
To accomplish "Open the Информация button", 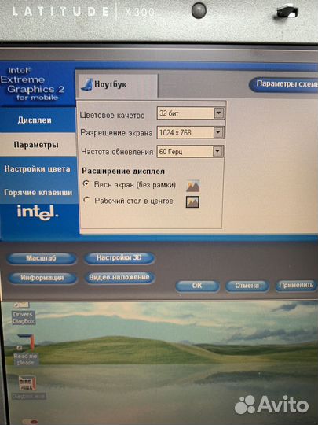I will click(x=42, y=278).
